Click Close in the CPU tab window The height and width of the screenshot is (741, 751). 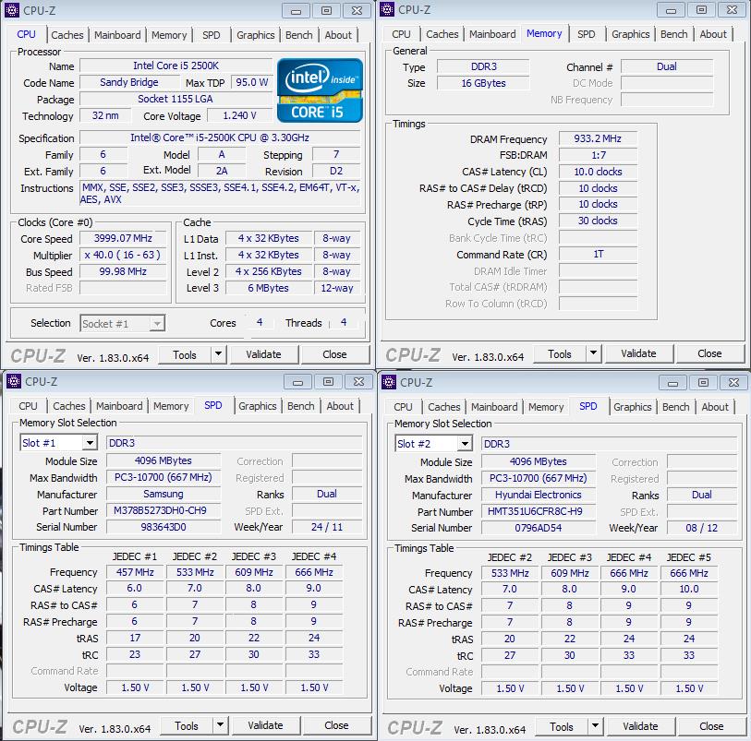pos(334,354)
